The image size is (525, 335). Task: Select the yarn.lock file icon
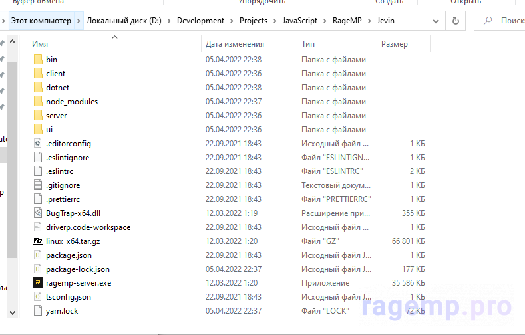37,311
